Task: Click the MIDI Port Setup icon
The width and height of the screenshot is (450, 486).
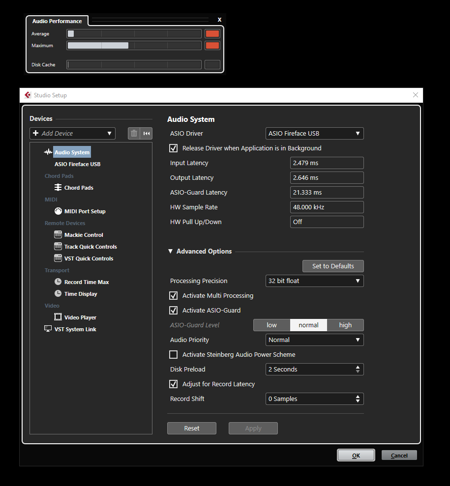Action: pyautogui.click(x=58, y=211)
